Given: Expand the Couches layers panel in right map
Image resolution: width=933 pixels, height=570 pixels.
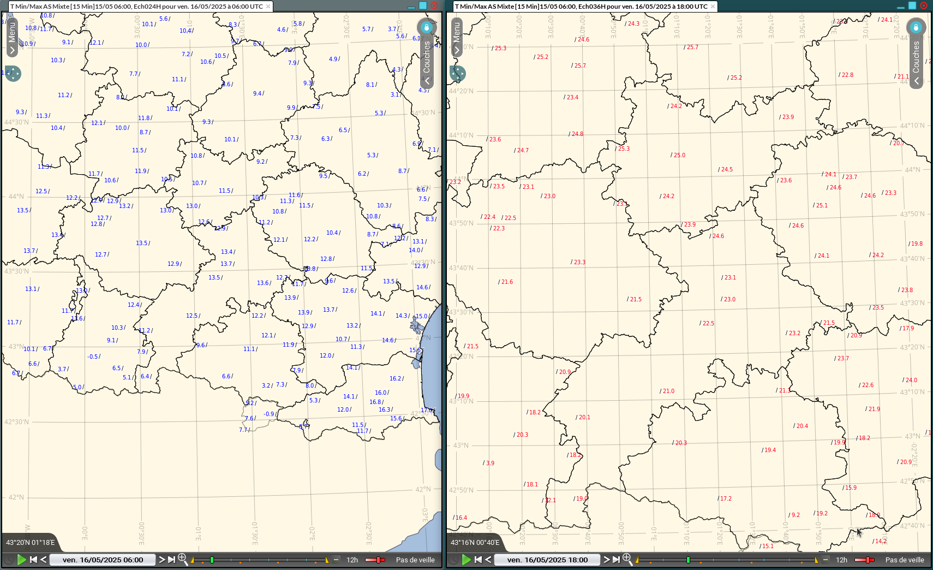Looking at the screenshot, I should pyautogui.click(x=916, y=61).
